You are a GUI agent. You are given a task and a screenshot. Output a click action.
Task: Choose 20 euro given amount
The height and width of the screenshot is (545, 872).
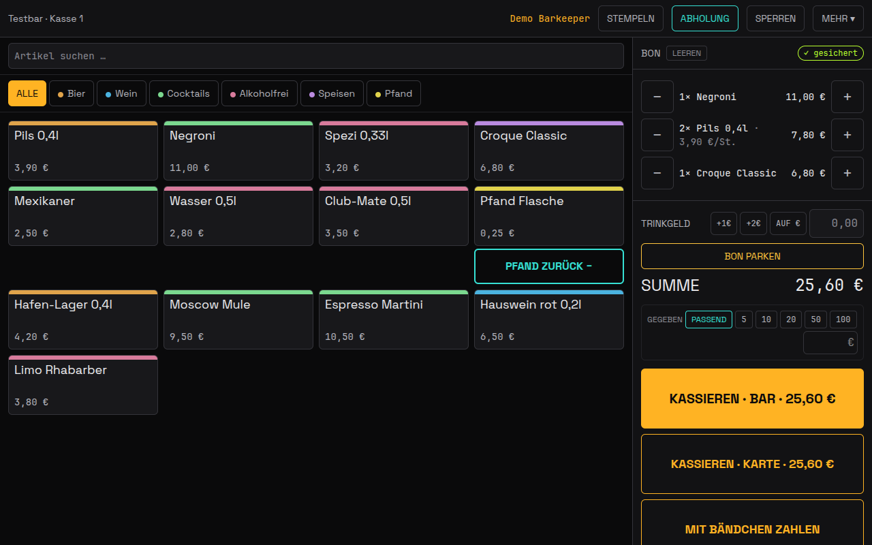(x=791, y=320)
